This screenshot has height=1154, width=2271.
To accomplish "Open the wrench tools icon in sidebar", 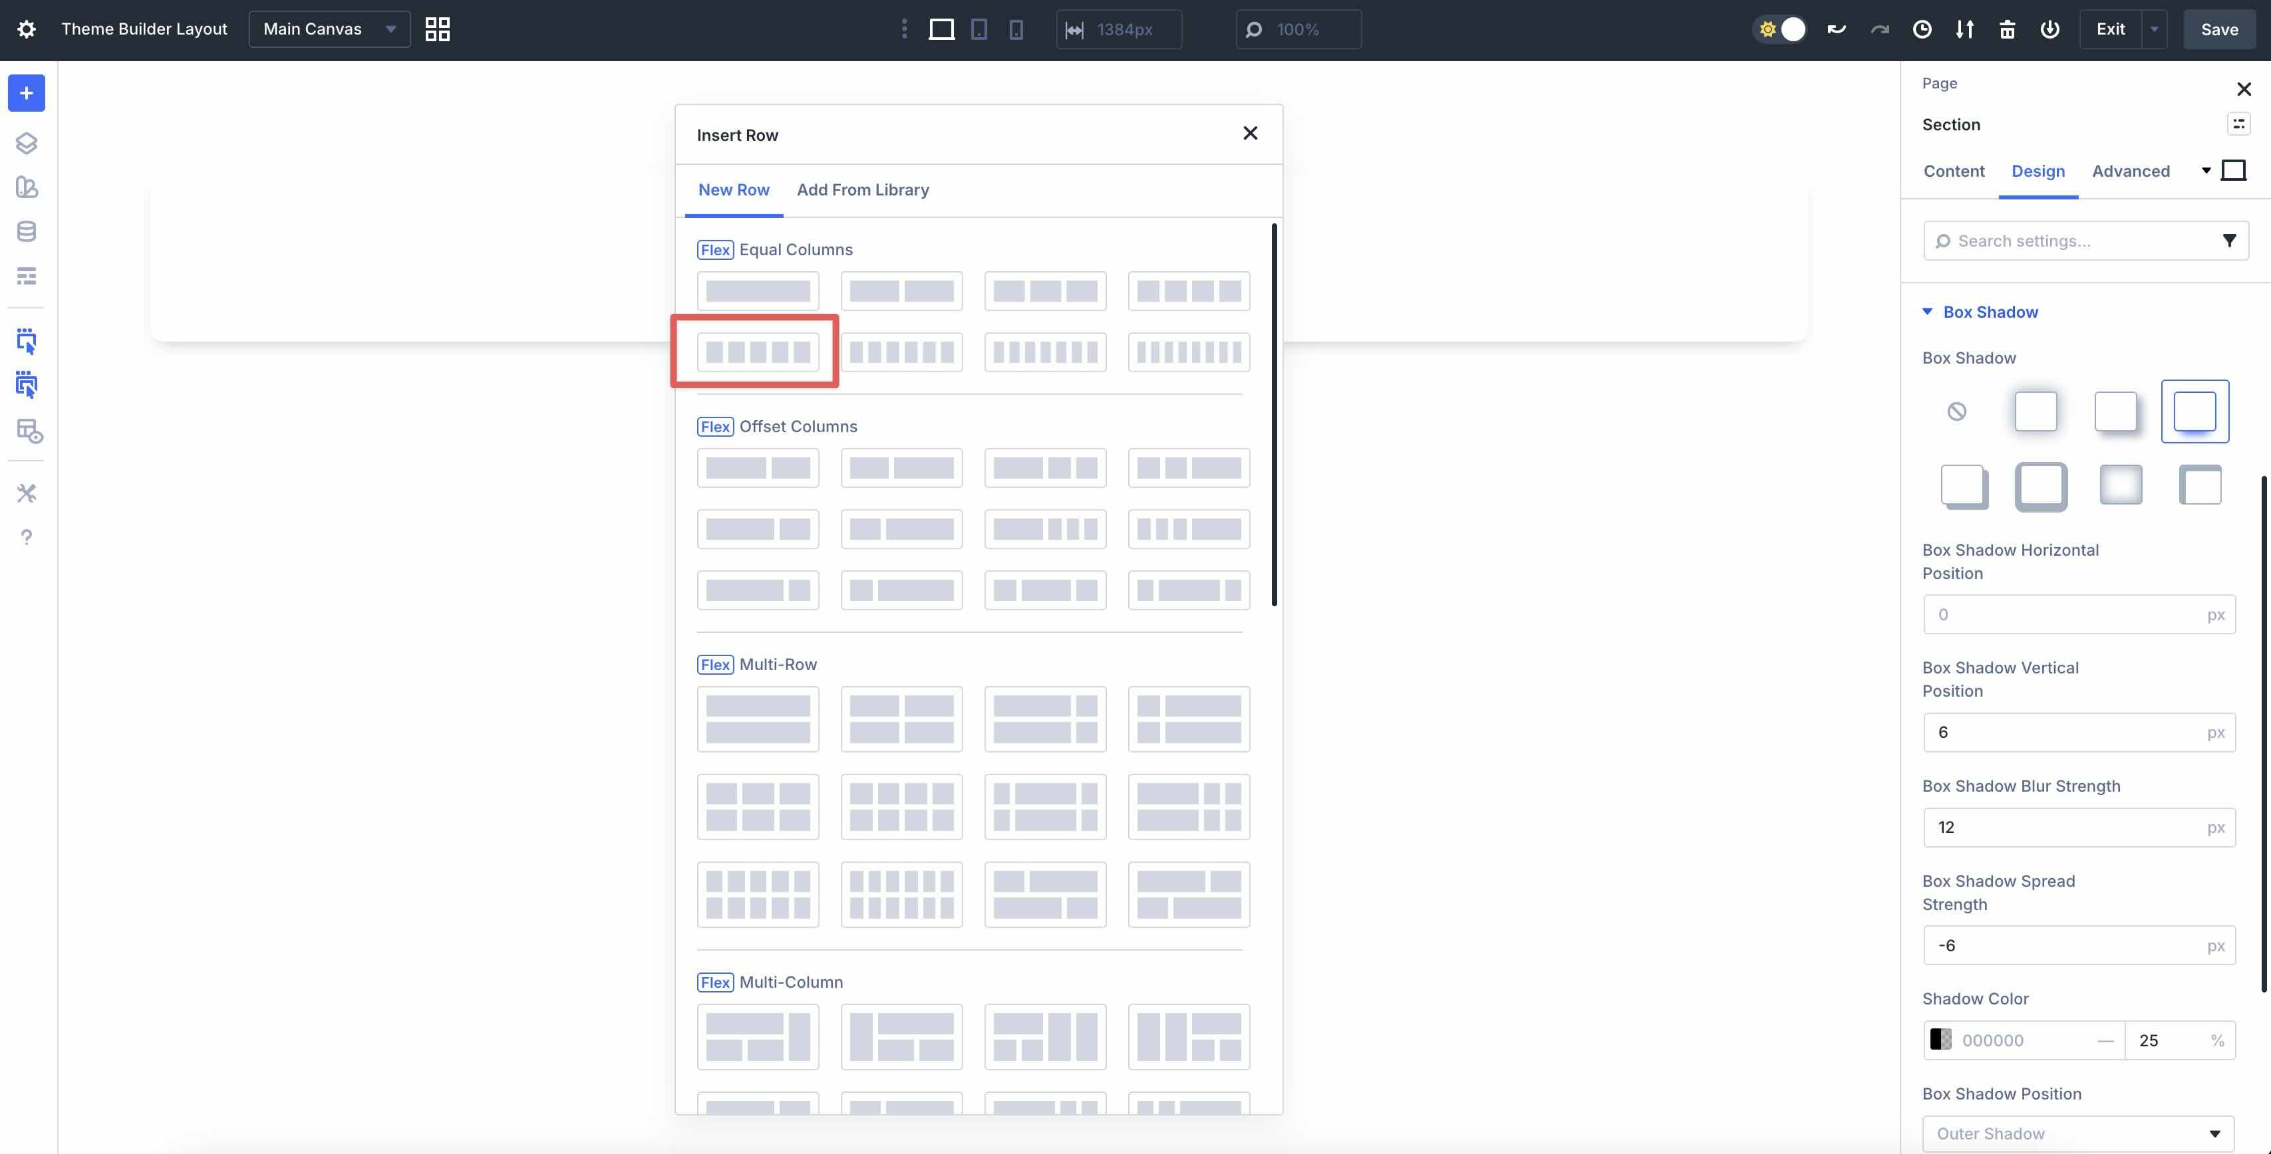I will 27,493.
